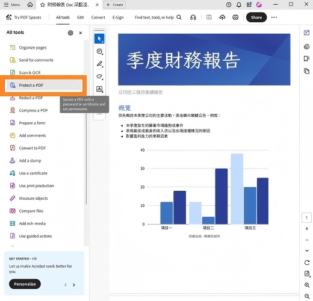Open the Convert tab
Image resolution: width=313 pixels, height=301 pixels.
point(98,17)
